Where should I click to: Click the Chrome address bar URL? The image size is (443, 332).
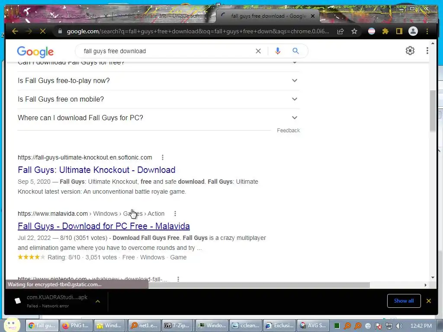(x=198, y=31)
